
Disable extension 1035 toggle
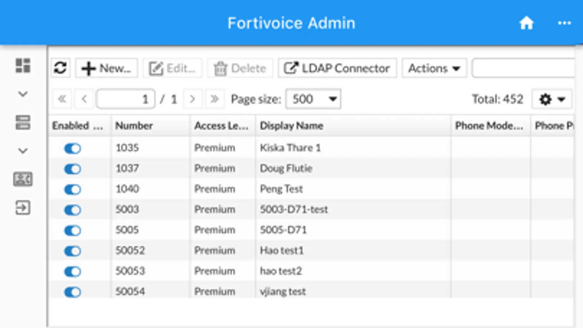click(73, 148)
